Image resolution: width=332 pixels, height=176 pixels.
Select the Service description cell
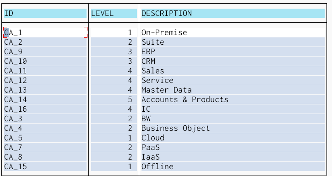[x=233, y=81]
